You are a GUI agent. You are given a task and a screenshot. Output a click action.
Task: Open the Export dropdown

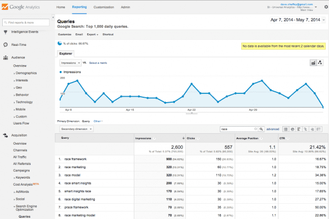(93, 34)
